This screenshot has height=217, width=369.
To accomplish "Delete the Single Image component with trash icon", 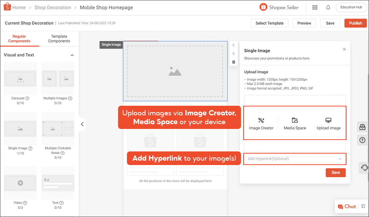I will (x=233, y=62).
